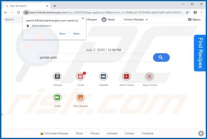Click the main search box containing pcrisk.com
The height and width of the screenshot is (139, 207).
[95, 57]
